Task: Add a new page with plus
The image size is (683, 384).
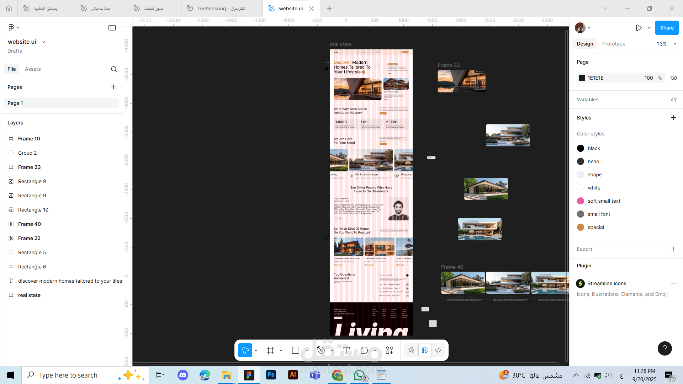Action: coord(113,87)
